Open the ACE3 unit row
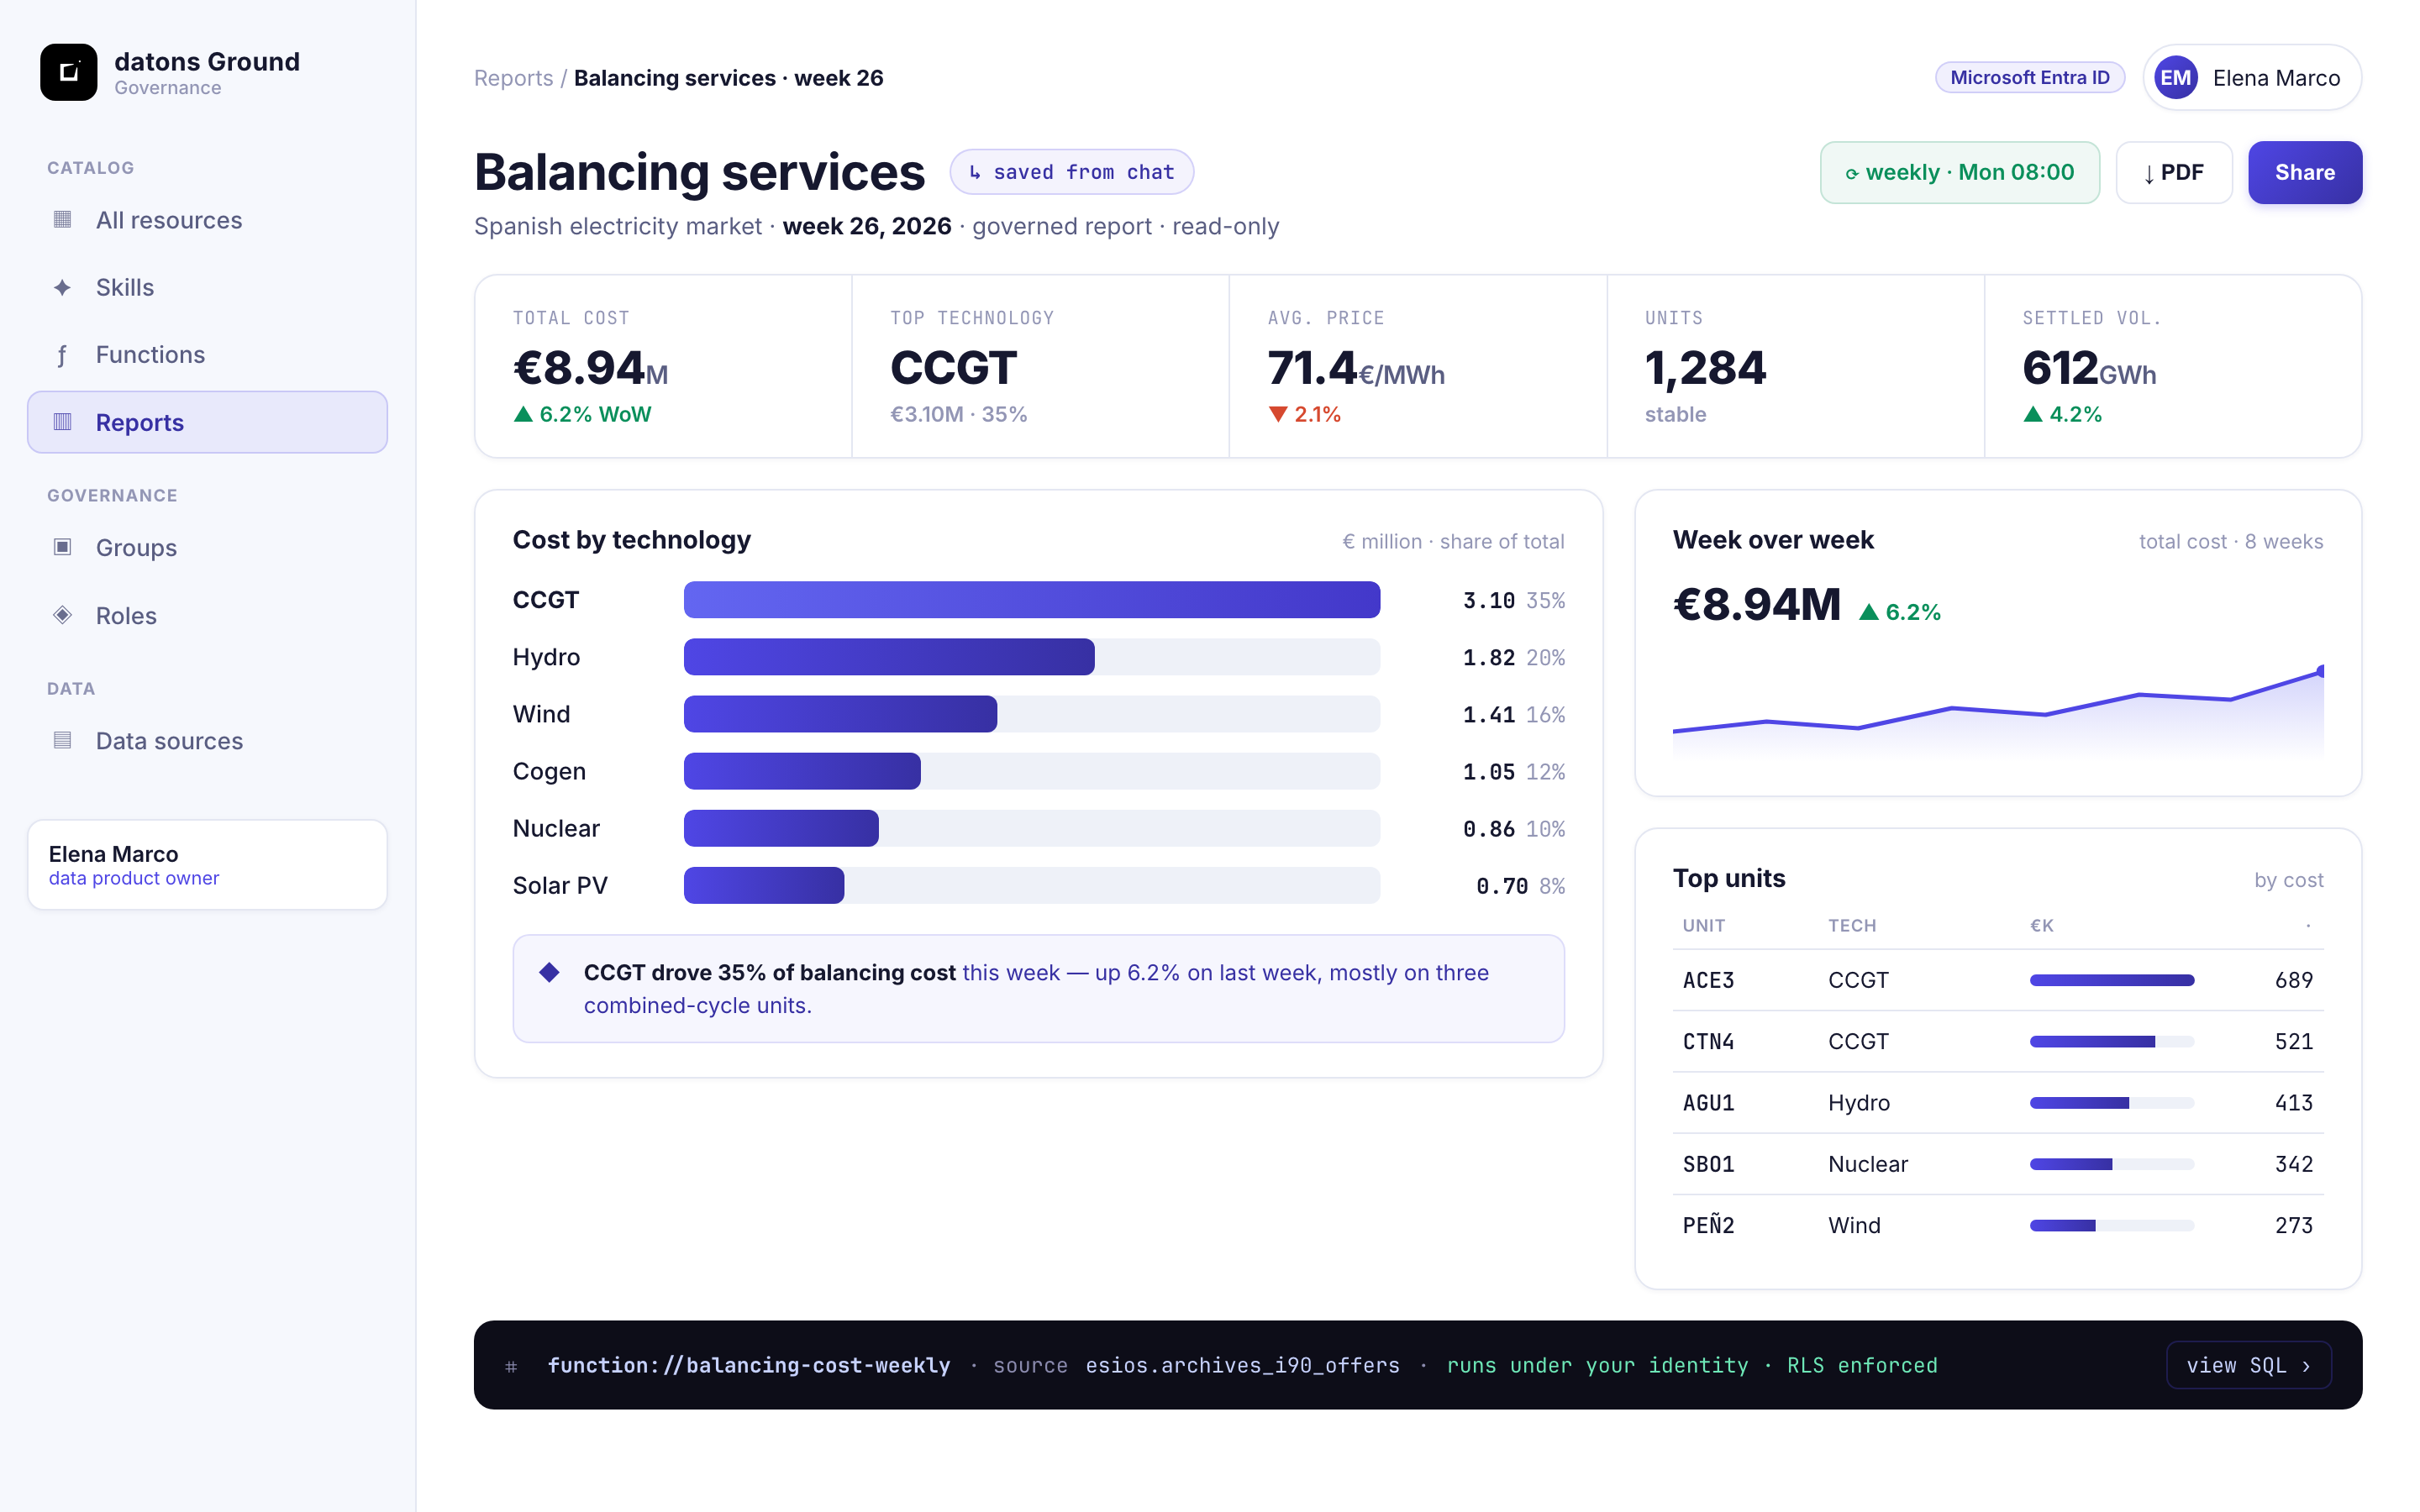Screen dimensions: 2420x1512 point(1997,980)
